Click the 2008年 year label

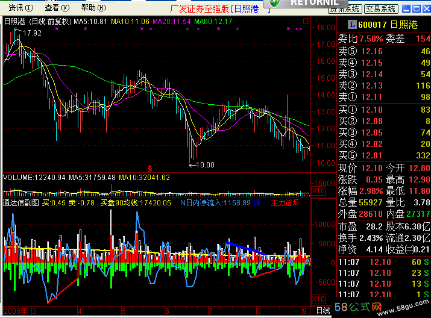16,311
